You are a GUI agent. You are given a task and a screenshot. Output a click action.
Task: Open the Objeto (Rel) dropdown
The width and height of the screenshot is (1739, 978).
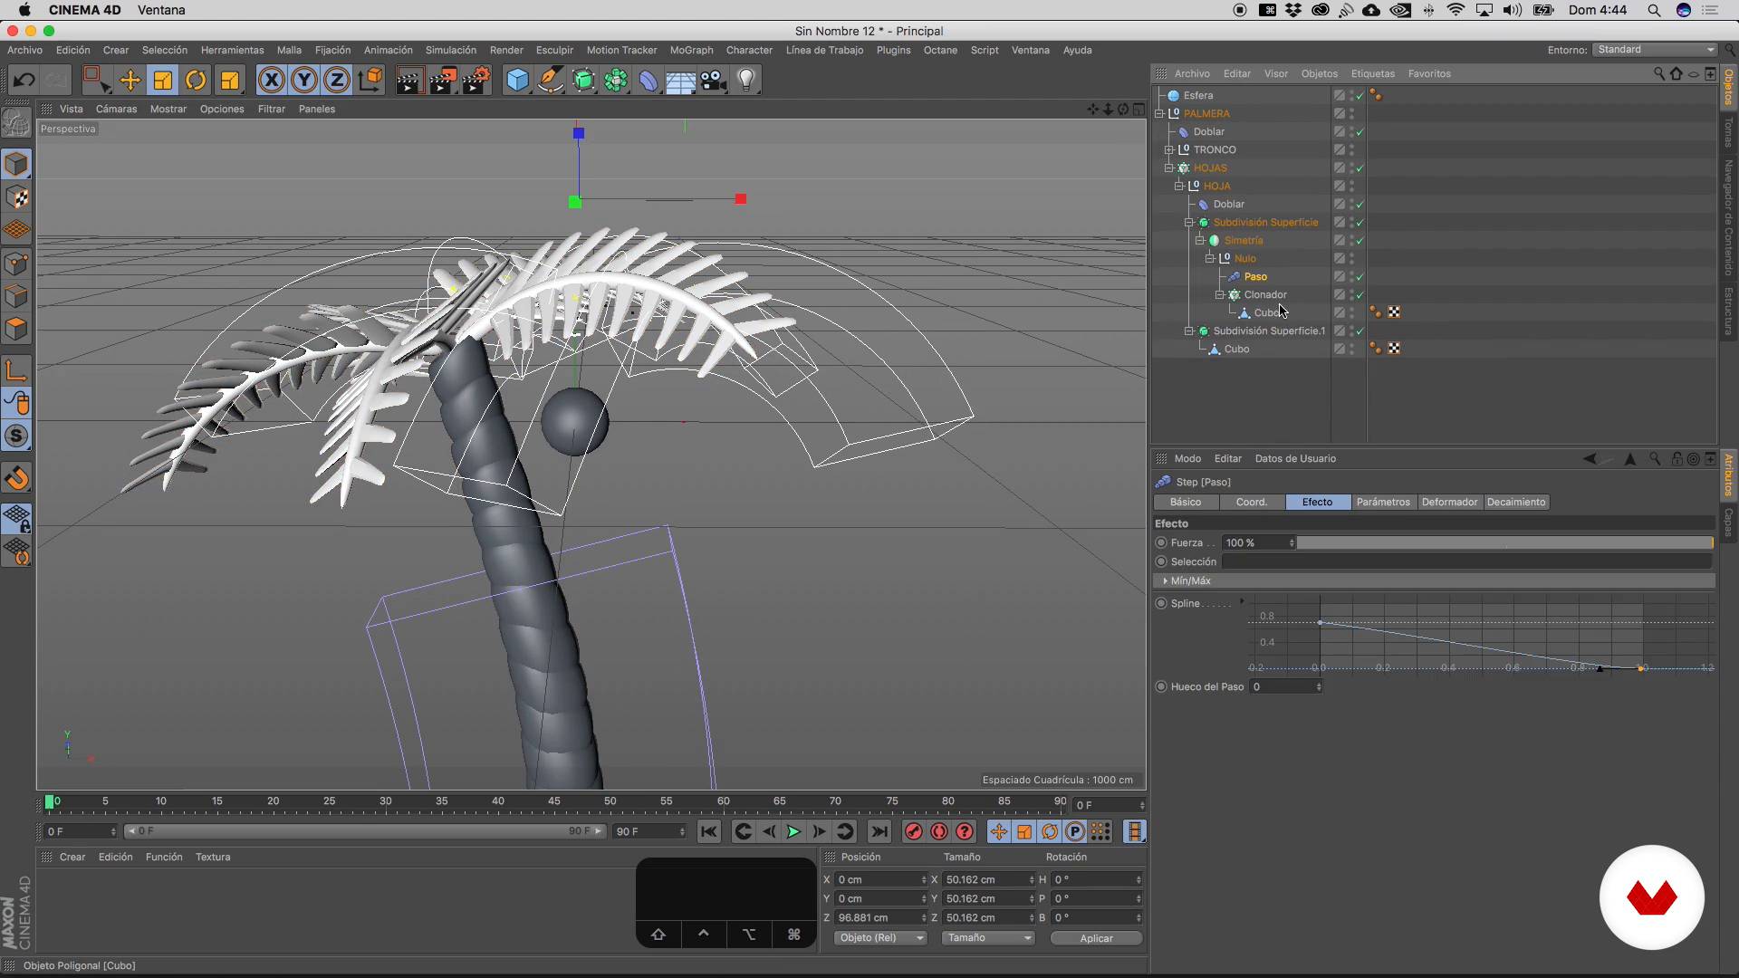click(x=880, y=938)
